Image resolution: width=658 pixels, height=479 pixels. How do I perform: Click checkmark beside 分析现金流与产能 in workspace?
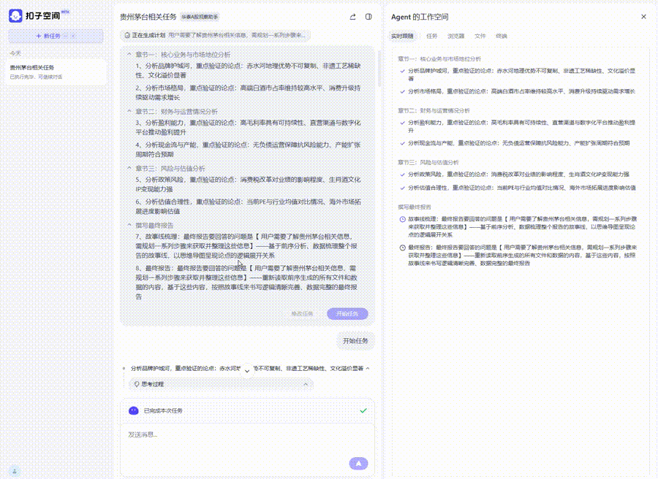[402, 143]
